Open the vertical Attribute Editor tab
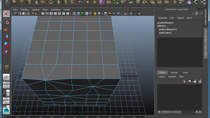210x118 pixels. (206, 17)
